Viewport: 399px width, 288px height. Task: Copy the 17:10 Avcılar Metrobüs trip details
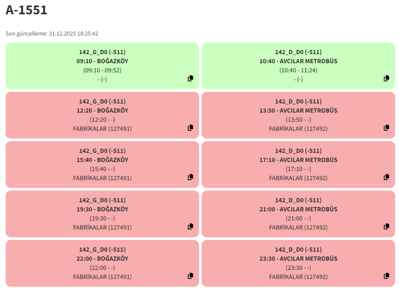(386, 177)
